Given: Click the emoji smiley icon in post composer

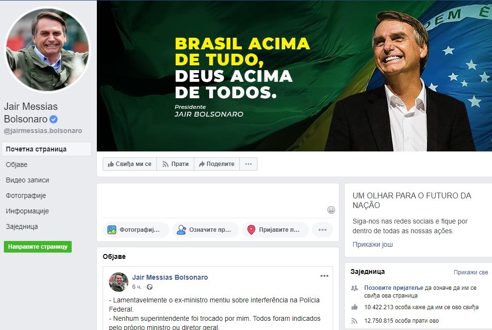Looking at the screenshot, I should click(x=331, y=210).
